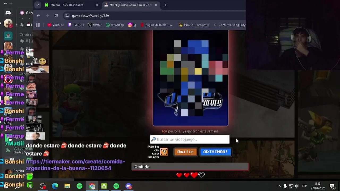Open the tiermaker comida argentina chat link

tap(75, 165)
